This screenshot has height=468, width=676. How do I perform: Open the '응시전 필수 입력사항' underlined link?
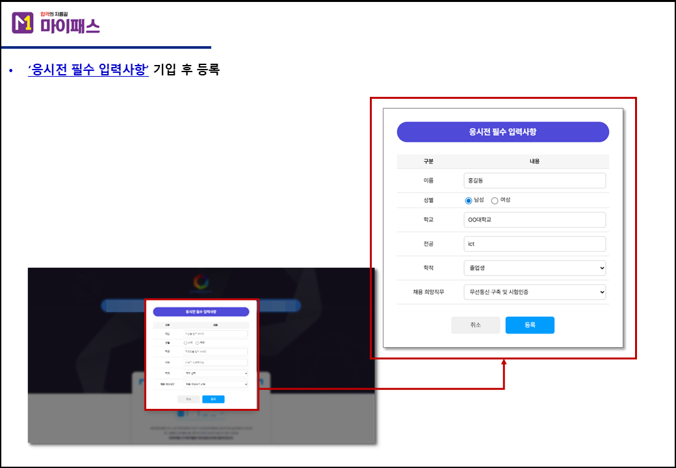[88, 70]
